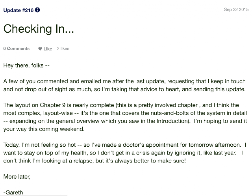This screenshot has width=252, height=196.
Task: Click the Sep 22 2015 date stamp
Action: tap(236, 9)
